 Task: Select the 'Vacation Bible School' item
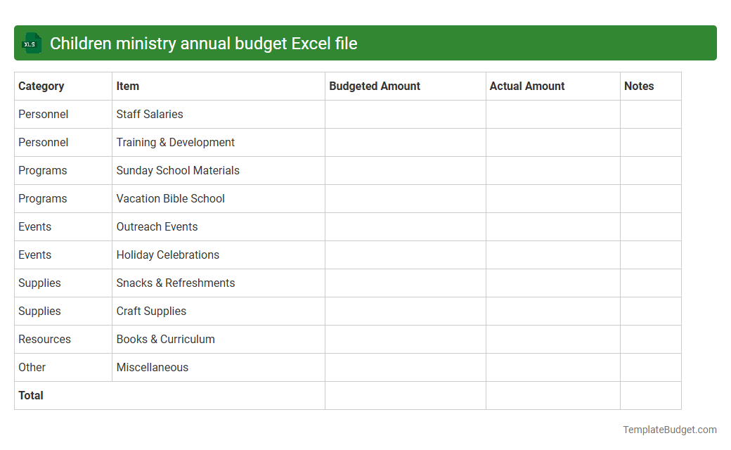170,198
